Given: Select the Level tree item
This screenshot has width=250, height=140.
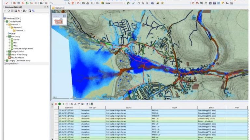Looking at the screenshot, I should point(13,33).
